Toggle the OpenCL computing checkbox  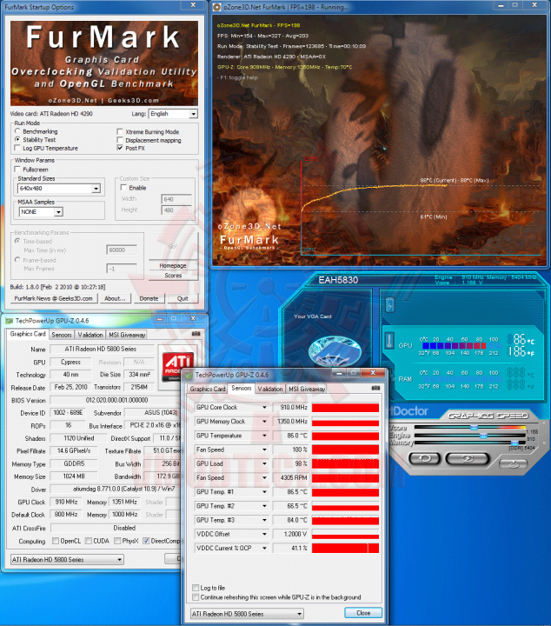(55, 541)
